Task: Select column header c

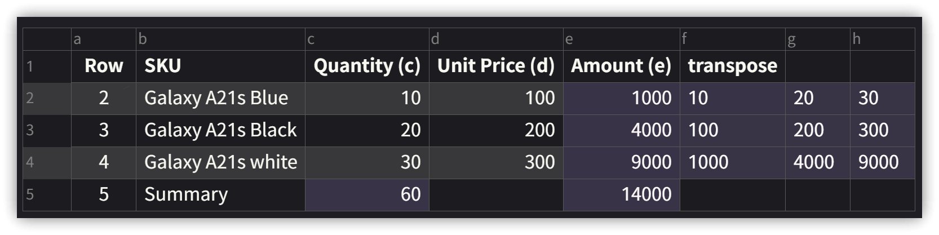Action: pos(367,39)
